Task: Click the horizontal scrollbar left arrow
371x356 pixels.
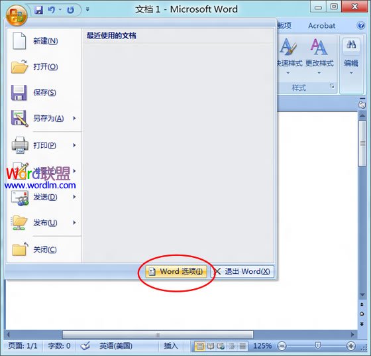Action: click(9, 335)
